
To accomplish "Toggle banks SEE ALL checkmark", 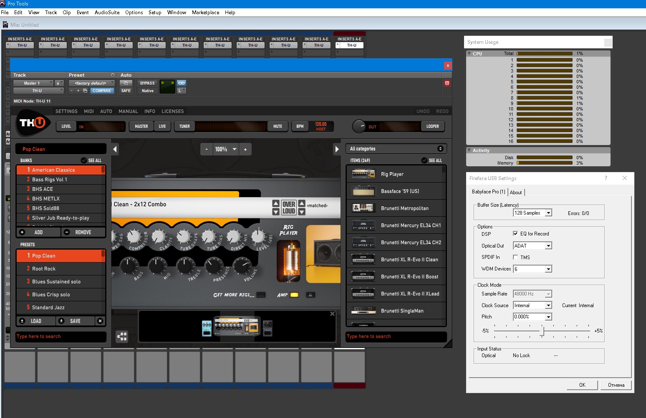I will (84, 160).
